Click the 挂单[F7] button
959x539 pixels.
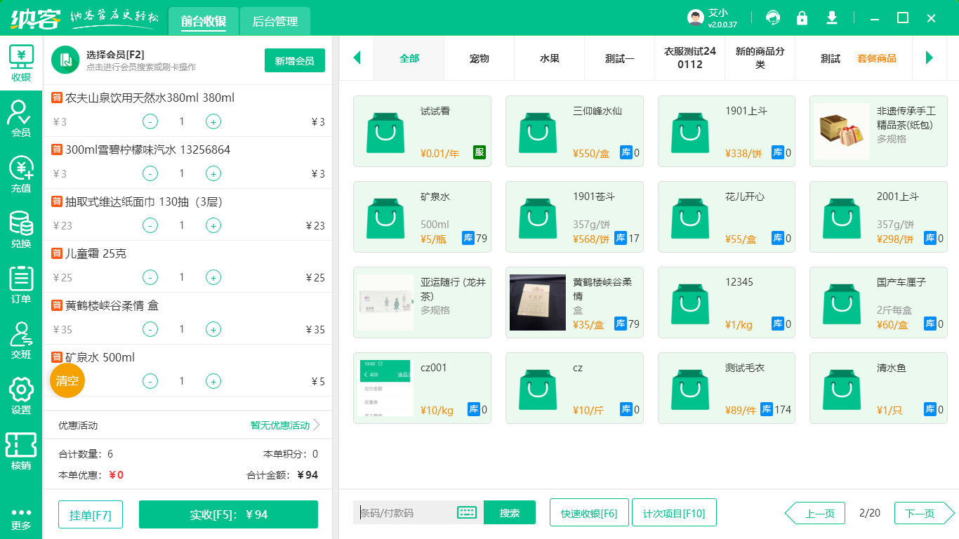(x=90, y=514)
